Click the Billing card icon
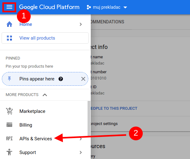Screen dimensions: 190x159 (9, 125)
